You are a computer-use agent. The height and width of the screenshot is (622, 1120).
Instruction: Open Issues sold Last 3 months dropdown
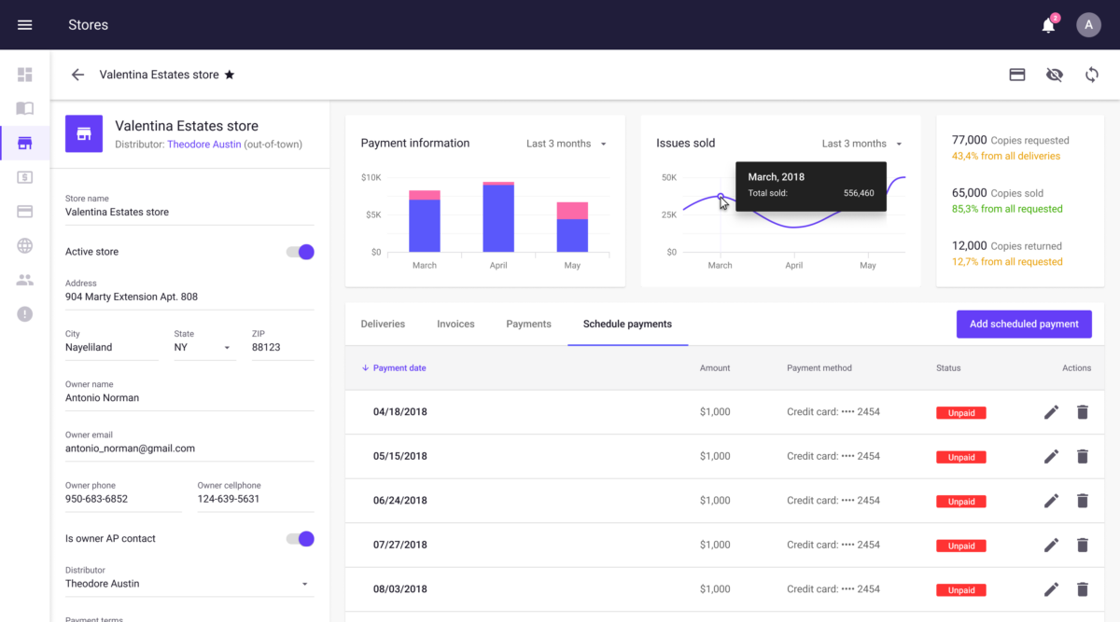click(x=862, y=144)
